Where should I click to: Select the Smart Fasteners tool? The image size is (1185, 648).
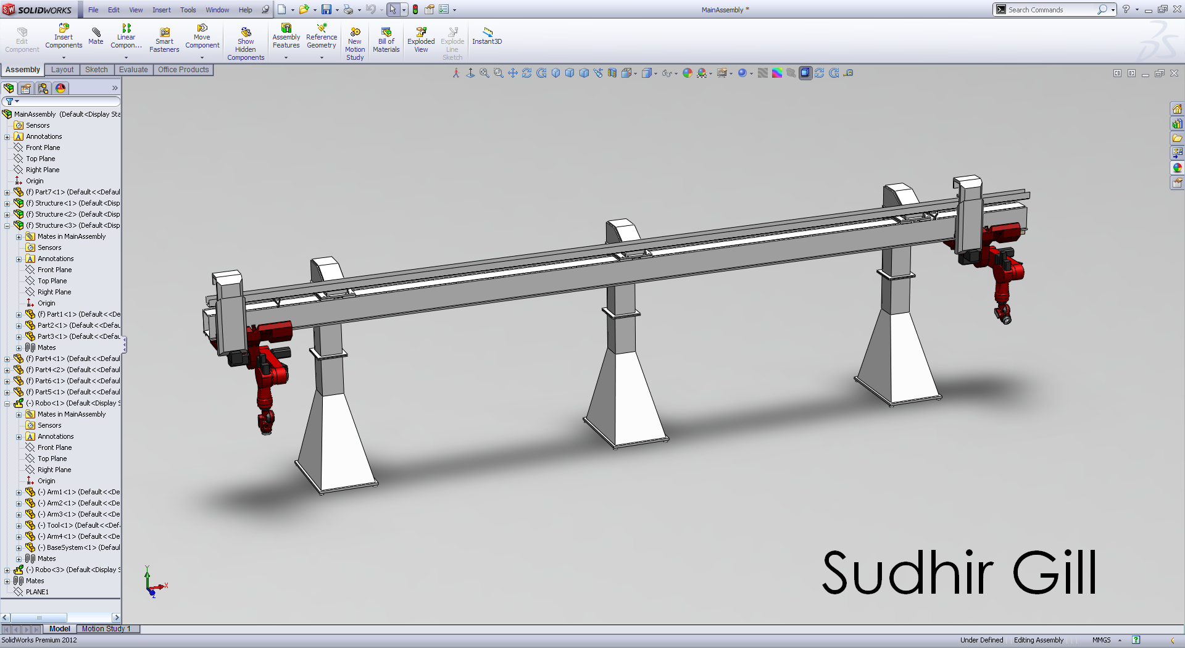click(x=164, y=40)
